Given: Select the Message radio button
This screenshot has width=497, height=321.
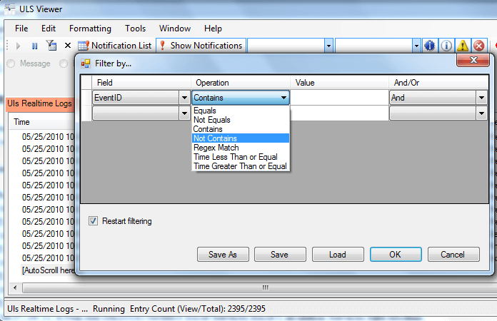Looking at the screenshot, I should (11, 63).
